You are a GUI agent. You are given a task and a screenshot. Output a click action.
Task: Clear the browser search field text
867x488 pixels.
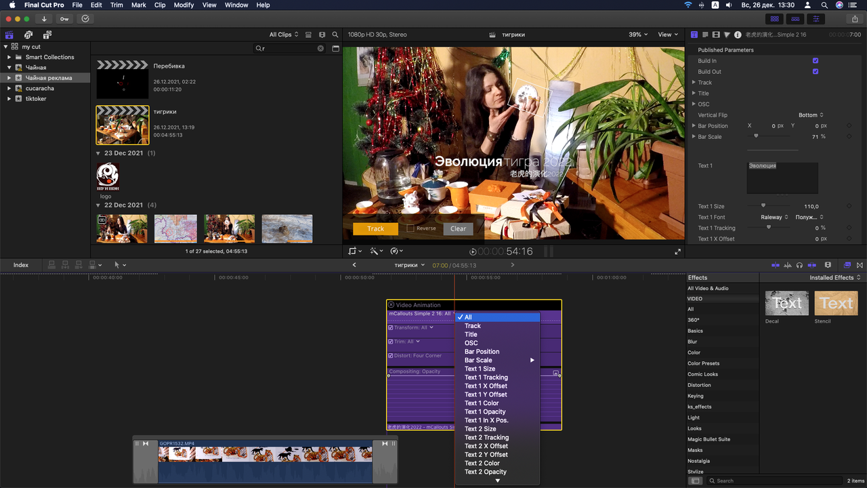coord(320,48)
